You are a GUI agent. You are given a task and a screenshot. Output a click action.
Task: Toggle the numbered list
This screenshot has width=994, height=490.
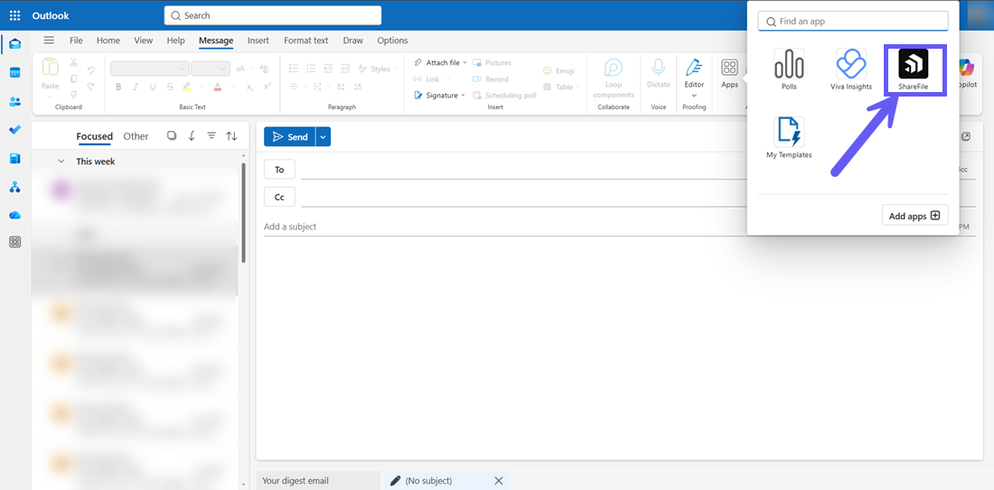(x=311, y=69)
